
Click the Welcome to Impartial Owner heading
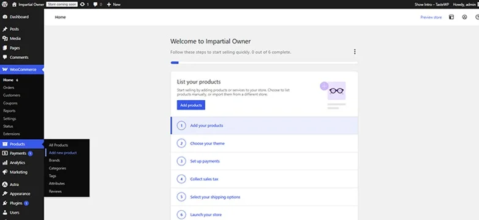[x=211, y=42]
